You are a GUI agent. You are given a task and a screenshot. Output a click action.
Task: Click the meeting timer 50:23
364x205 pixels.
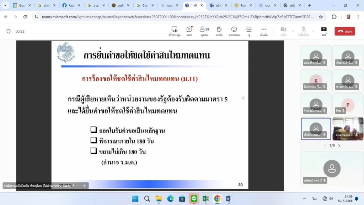[20, 31]
